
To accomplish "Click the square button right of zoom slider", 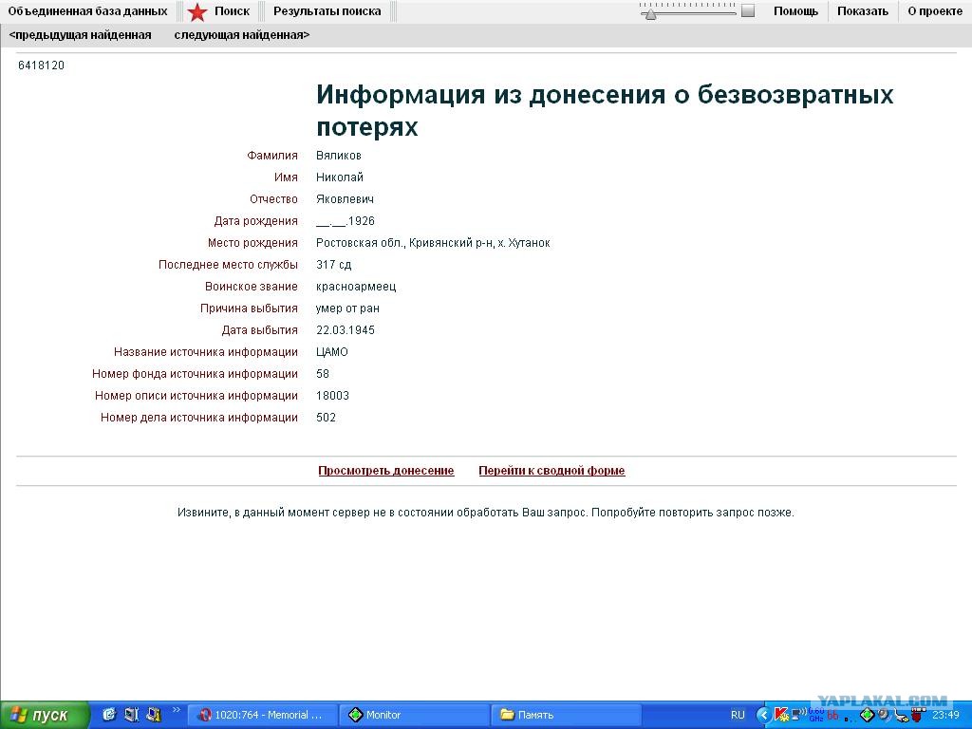I will (748, 10).
